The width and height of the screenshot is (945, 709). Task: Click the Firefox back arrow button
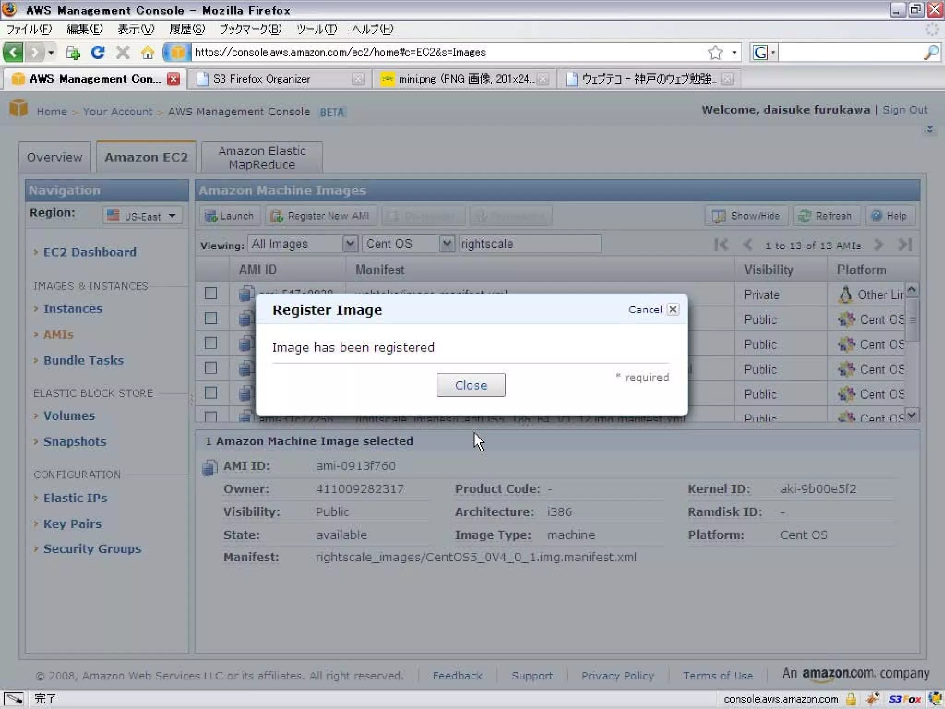coord(13,52)
